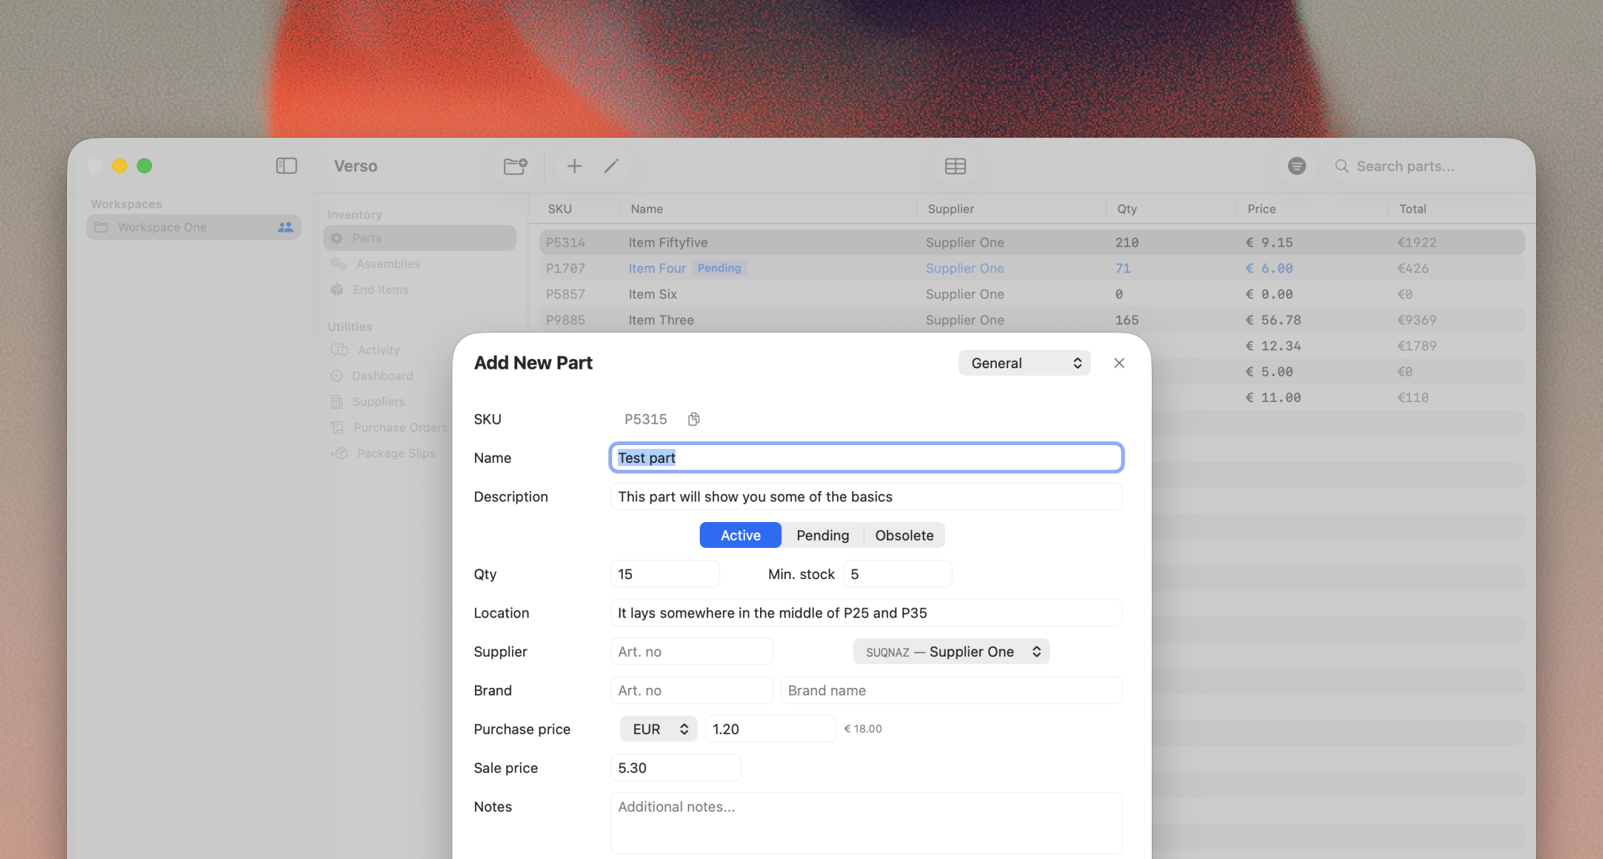Click the Search parts field
The height and width of the screenshot is (859, 1603).
click(x=1433, y=166)
